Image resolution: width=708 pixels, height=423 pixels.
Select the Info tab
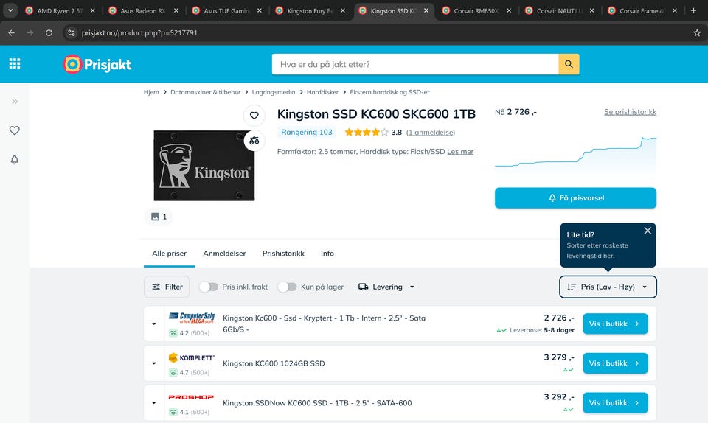[327, 254]
